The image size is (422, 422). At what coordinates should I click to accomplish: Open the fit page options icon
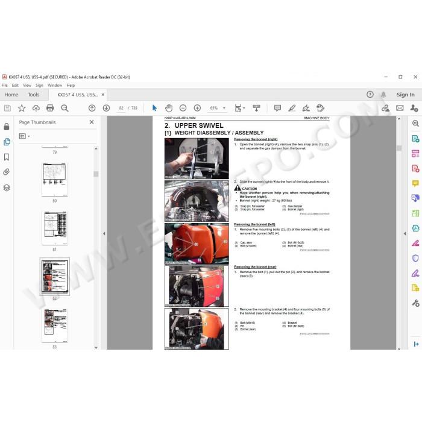[239, 108]
